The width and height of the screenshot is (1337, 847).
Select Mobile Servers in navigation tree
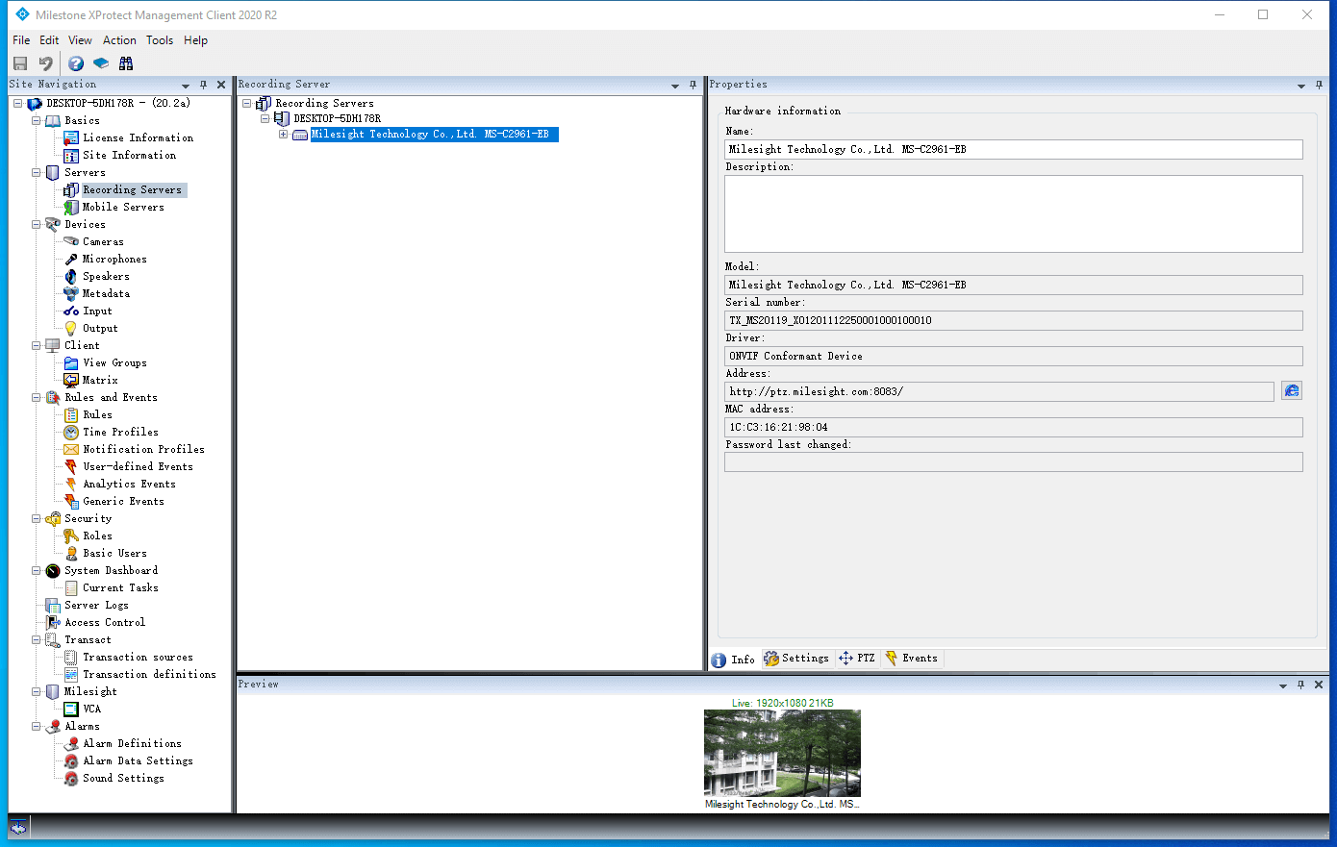point(123,207)
